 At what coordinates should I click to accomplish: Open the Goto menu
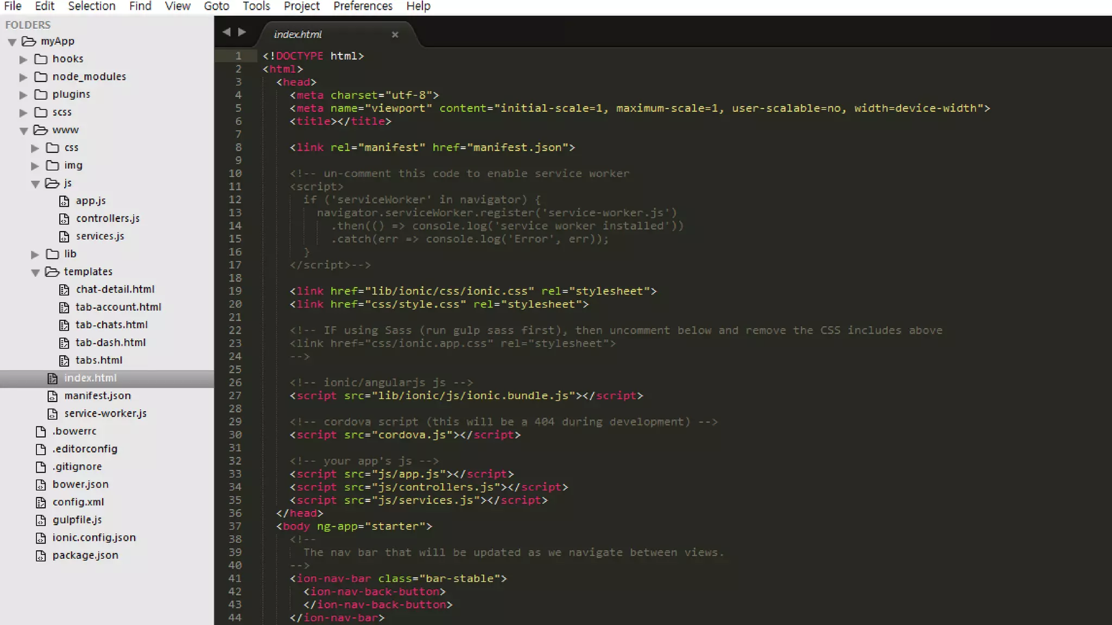[x=216, y=7]
